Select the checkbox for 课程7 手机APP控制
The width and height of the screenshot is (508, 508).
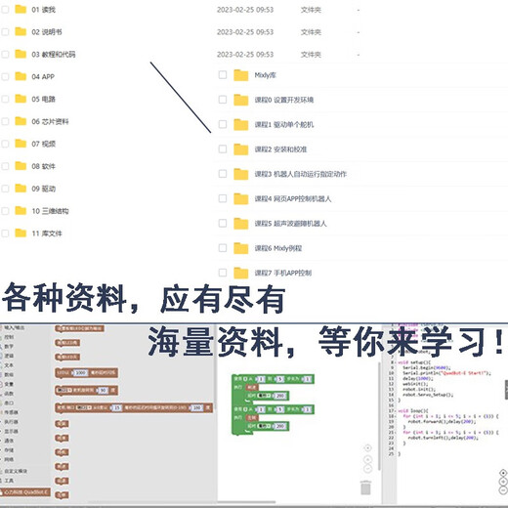(223, 273)
